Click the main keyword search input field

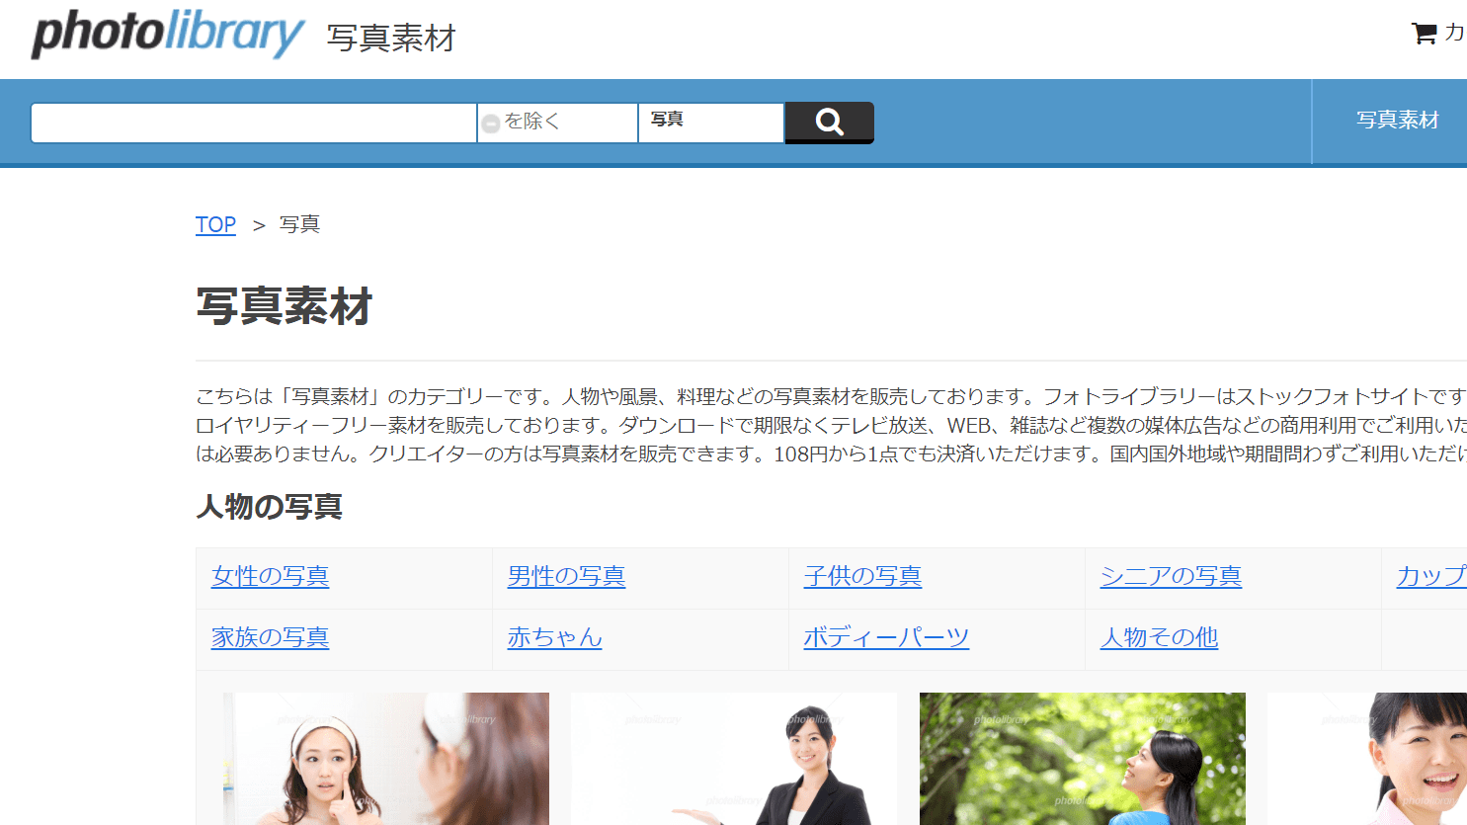coord(253,123)
